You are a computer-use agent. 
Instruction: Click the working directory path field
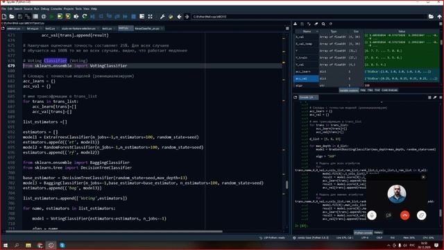coord(309,17)
